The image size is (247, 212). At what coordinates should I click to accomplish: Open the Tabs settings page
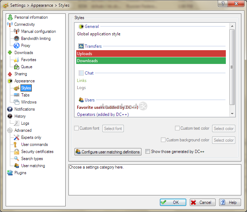point(25,95)
